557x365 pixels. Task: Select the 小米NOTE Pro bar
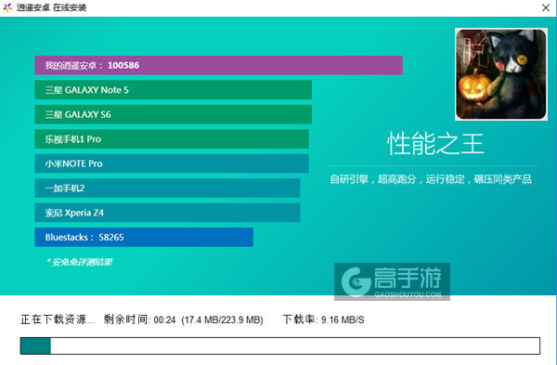point(172,163)
